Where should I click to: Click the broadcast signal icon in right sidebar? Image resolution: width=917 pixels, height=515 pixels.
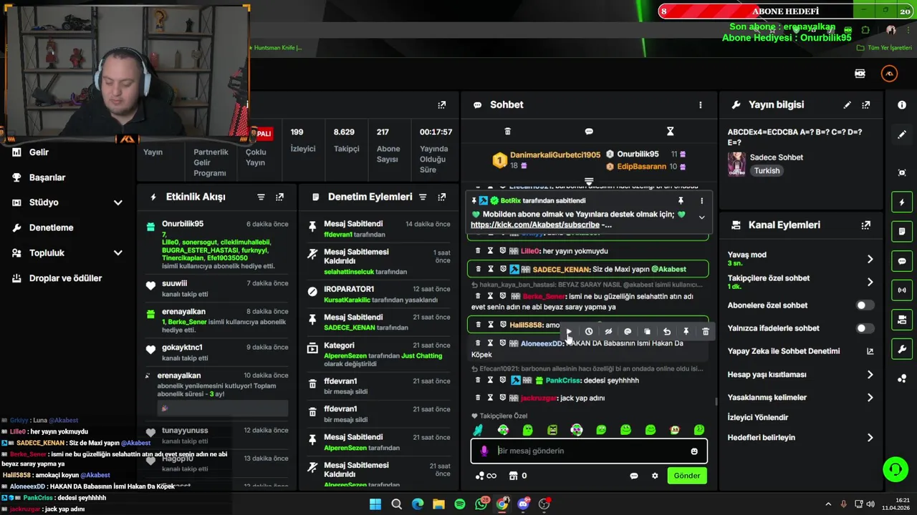point(902,290)
